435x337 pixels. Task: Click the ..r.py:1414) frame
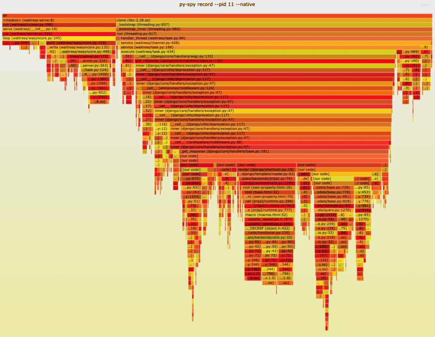326,215
